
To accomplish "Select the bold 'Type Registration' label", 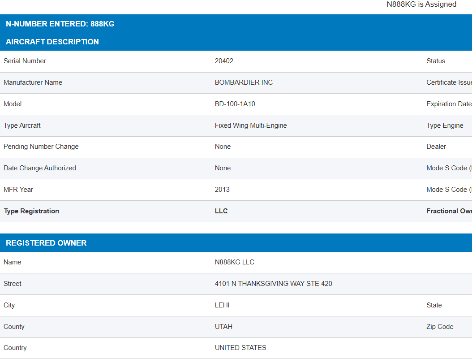I will 31,211.
